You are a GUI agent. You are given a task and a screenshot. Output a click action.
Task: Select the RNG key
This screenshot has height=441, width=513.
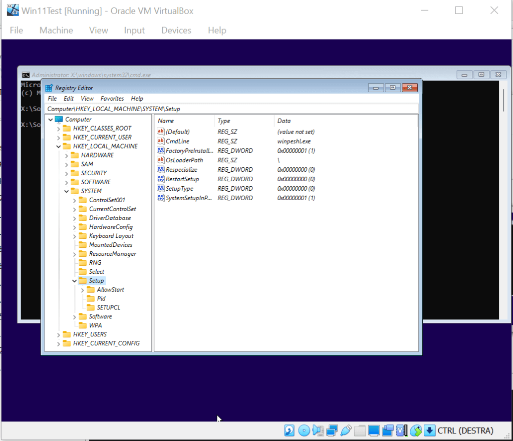click(95, 262)
